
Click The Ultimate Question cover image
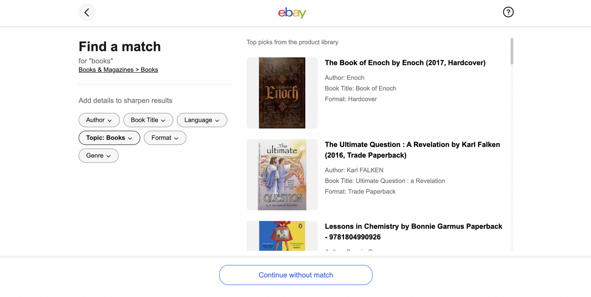[x=282, y=175]
